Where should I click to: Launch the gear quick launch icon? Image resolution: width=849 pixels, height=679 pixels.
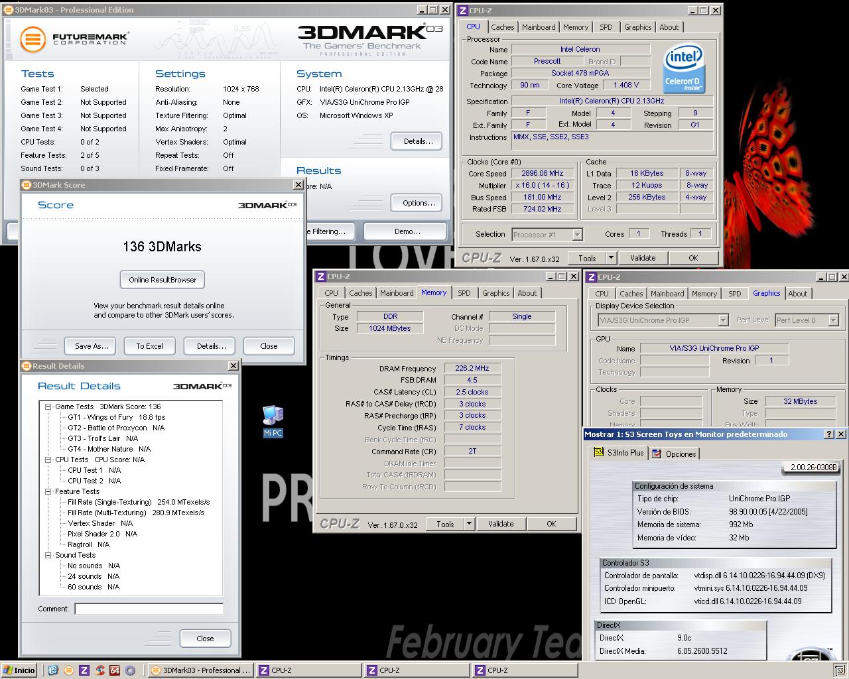click(130, 670)
